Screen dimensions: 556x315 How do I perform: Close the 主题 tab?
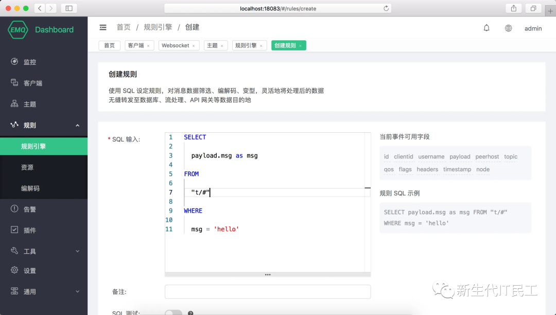coord(222,46)
